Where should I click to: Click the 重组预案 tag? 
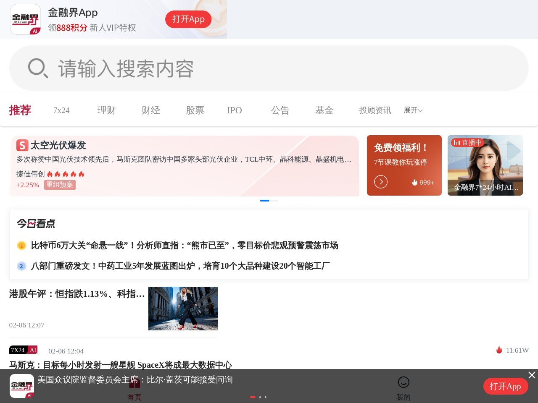point(60,185)
